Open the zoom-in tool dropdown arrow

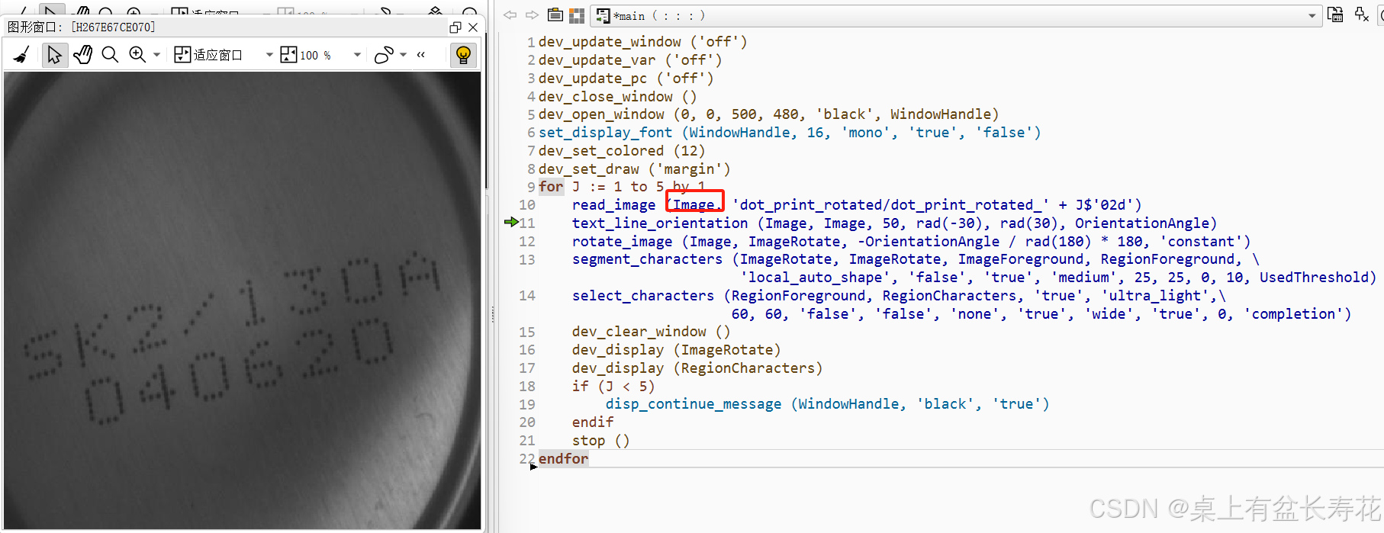(156, 55)
